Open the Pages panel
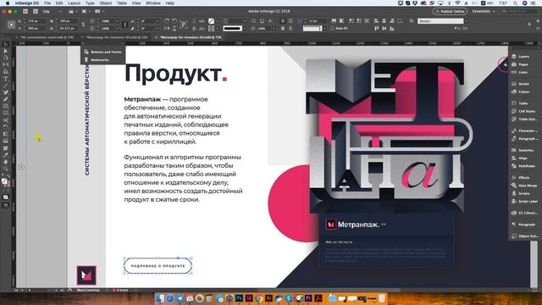The width and height of the screenshot is (542, 305). 520,64
